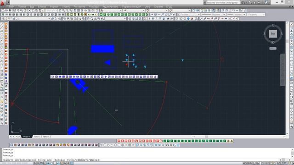Expand the dimension style dropdown
Viewport: 294px width, 165px height.
pyautogui.click(x=143, y=10)
